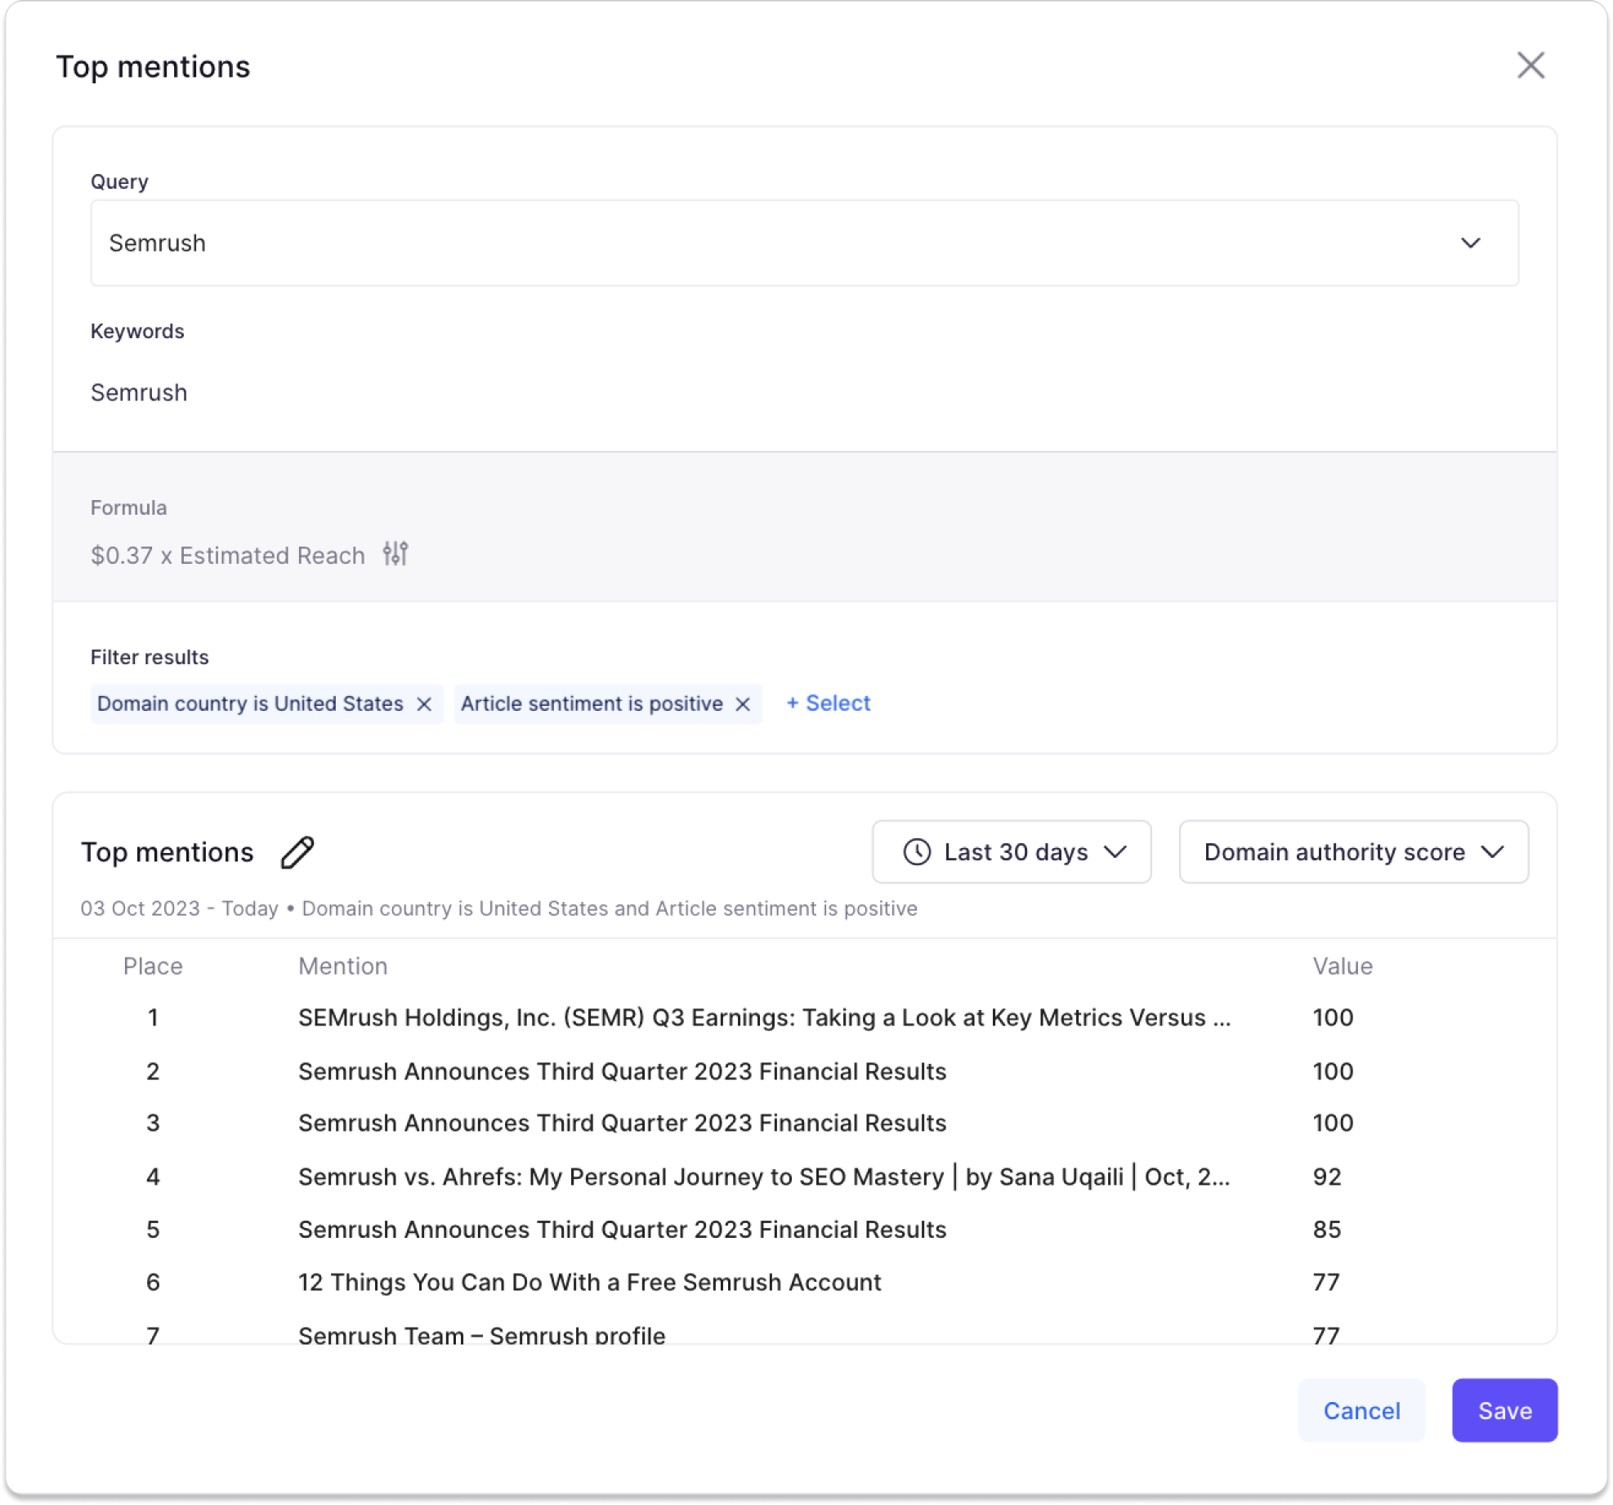Open 12 Things Free Semrush Account mention
The image size is (1613, 1505).
click(x=589, y=1282)
